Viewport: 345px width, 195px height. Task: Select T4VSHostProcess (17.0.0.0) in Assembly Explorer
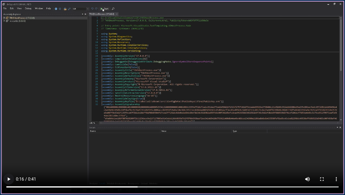[22, 18]
